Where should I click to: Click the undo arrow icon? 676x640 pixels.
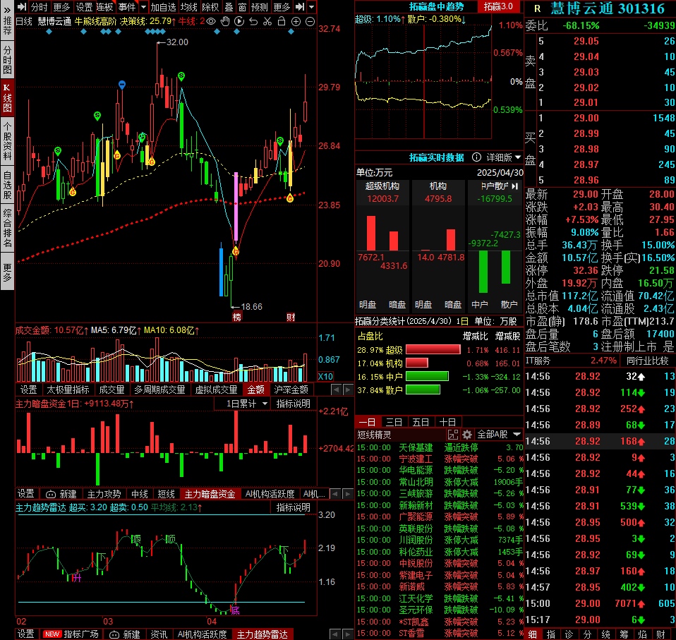pos(253,21)
